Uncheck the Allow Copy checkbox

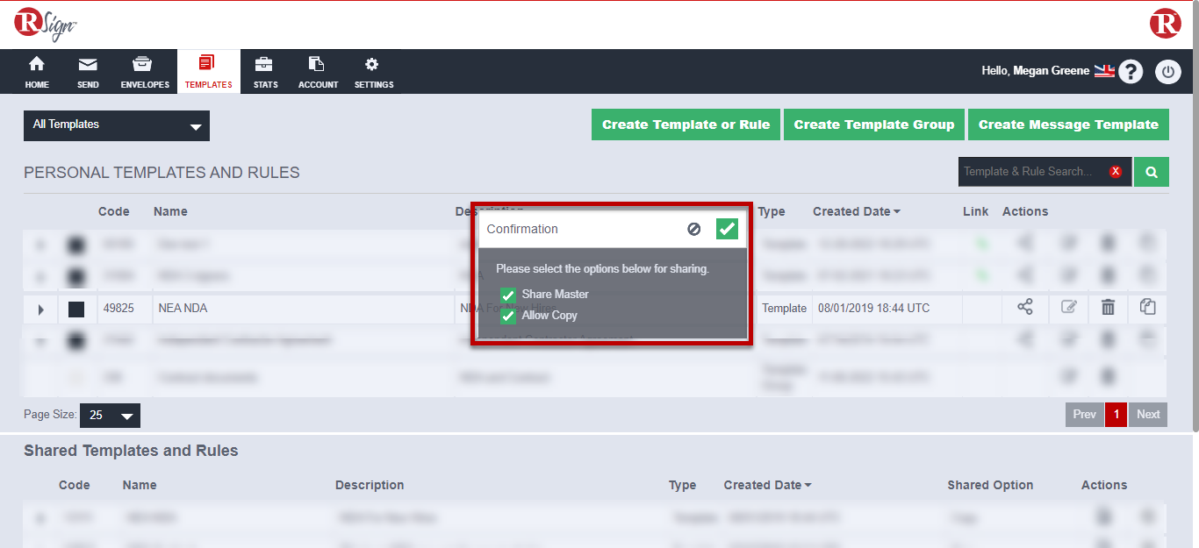click(x=507, y=317)
